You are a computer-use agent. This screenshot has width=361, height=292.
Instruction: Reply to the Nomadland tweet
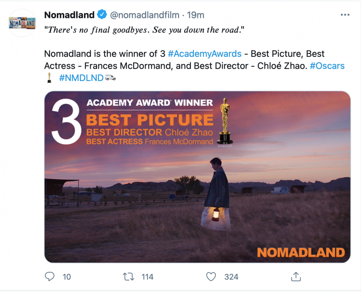point(49,277)
